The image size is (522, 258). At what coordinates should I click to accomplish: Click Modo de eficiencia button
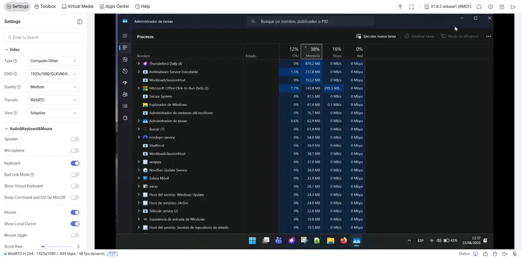tap(459, 36)
